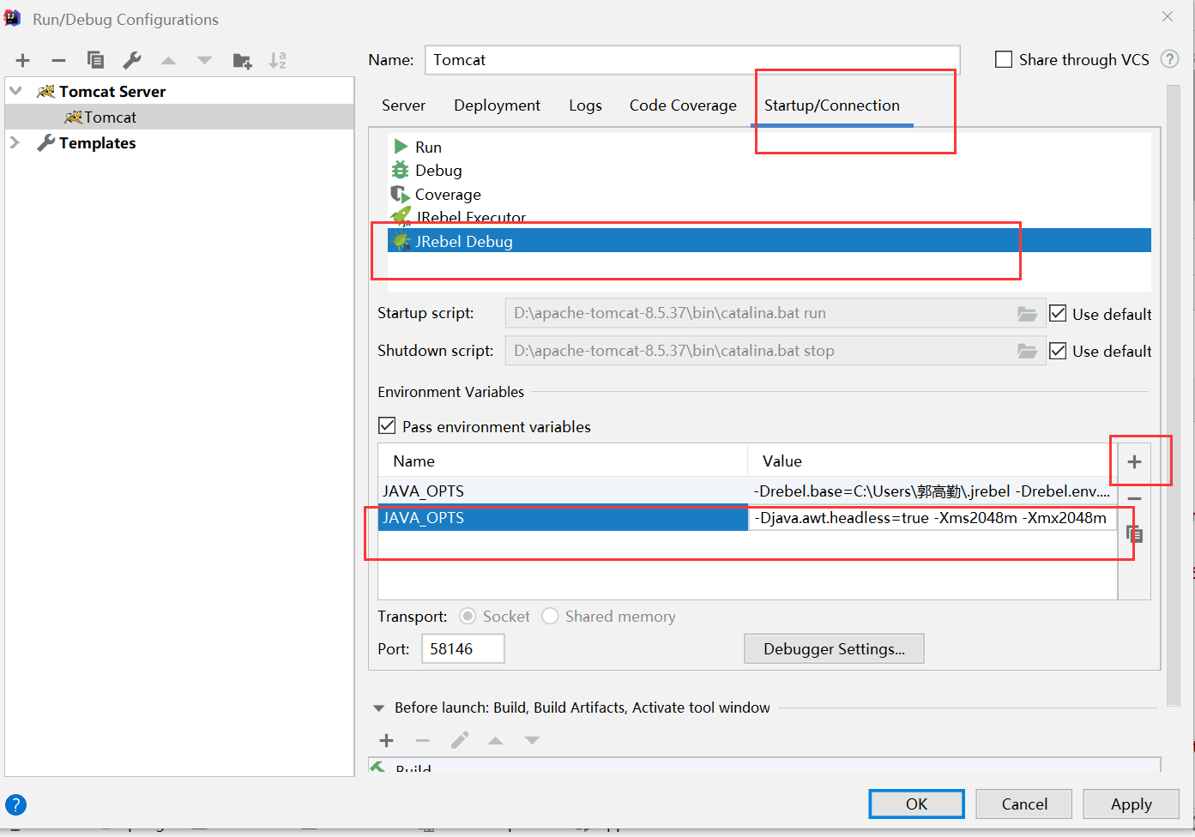This screenshot has height=837, width=1195.
Task: Move before launch task down arrow
Action: tap(532, 740)
